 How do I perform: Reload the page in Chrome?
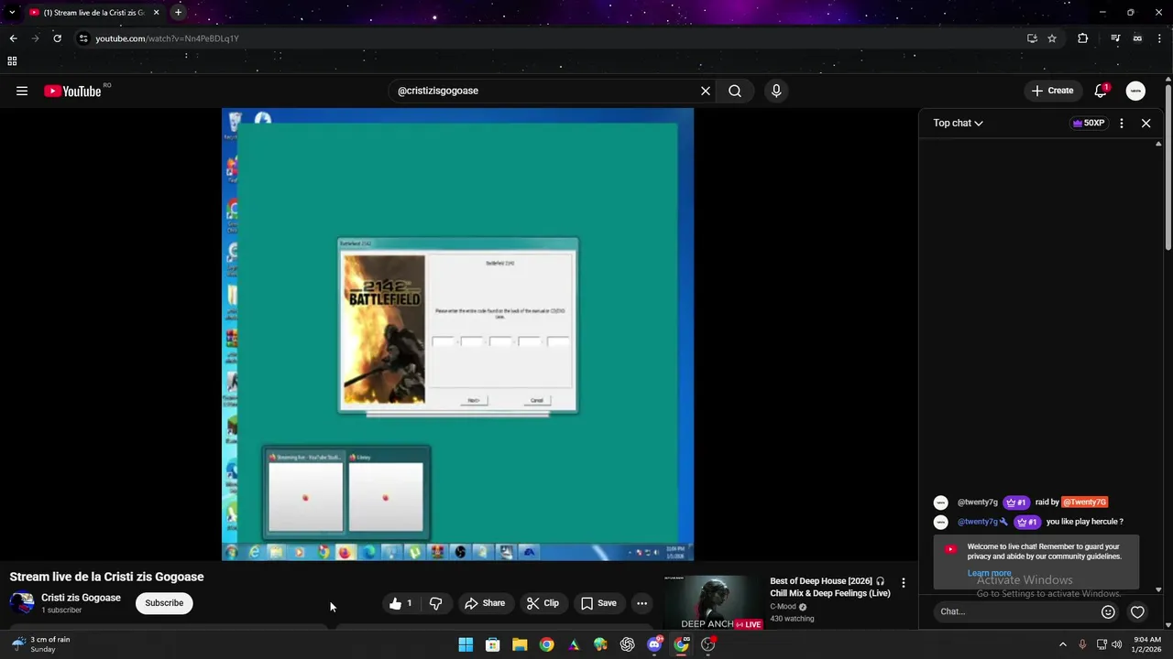[x=57, y=38]
